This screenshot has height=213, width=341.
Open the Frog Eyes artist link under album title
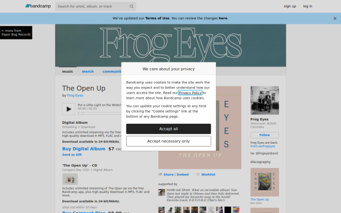pyautogui.click(x=75, y=95)
